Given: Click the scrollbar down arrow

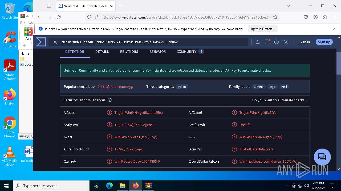Looking at the screenshot, I should pos(339,169).
